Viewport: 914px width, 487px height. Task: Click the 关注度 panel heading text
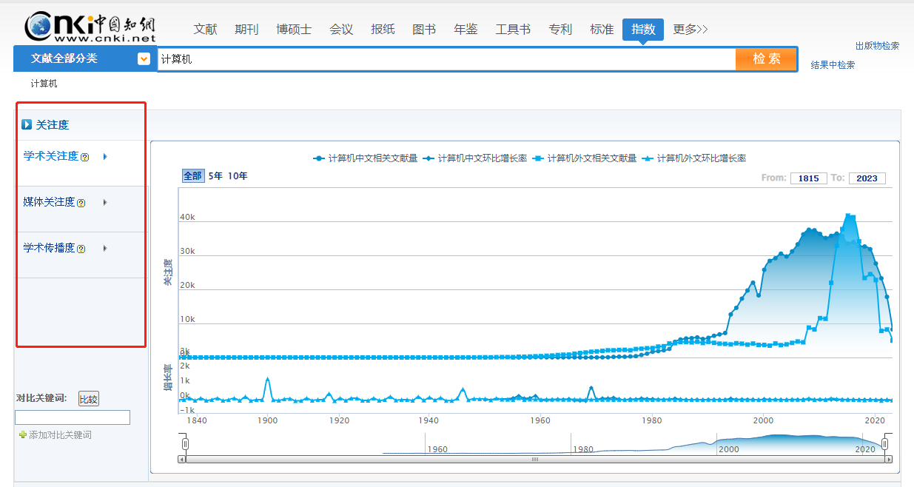53,125
